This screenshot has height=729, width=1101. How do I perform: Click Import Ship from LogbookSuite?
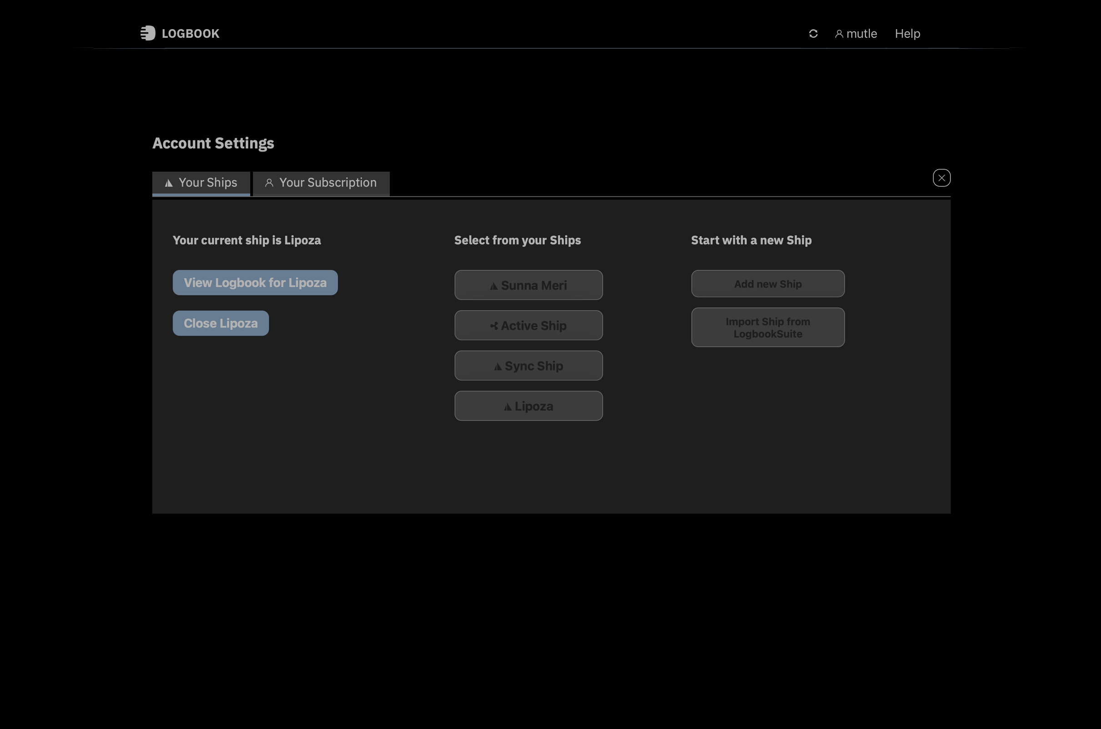coord(768,327)
